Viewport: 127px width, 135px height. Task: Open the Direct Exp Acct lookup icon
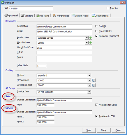pos(94,85)
